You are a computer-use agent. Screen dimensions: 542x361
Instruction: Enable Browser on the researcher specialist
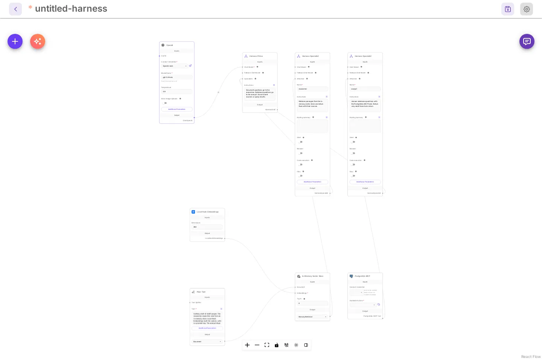point(300,153)
